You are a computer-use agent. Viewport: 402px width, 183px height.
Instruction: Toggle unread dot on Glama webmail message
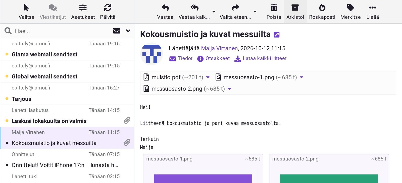pos(7,54)
